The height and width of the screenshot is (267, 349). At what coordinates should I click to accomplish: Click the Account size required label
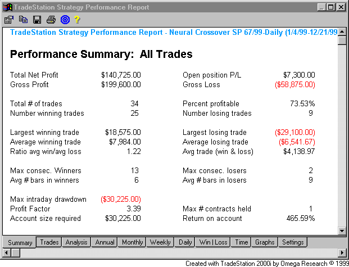tap(46, 219)
